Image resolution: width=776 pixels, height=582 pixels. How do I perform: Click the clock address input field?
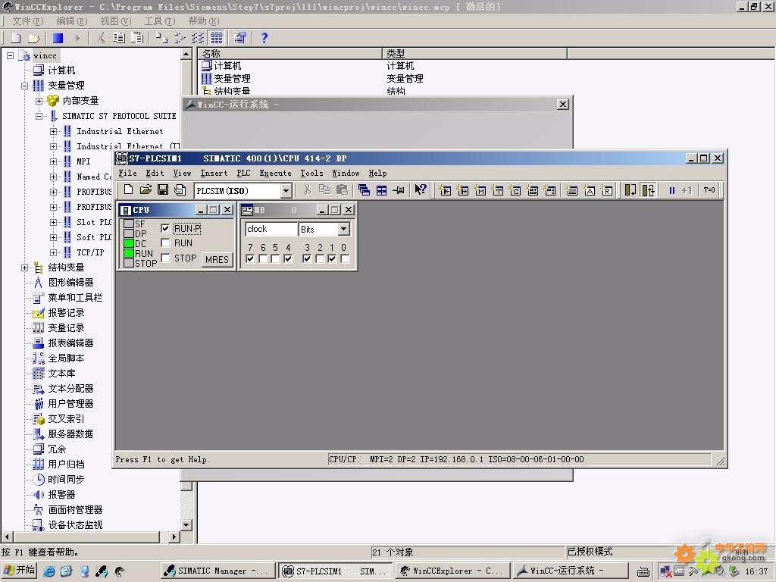click(x=271, y=229)
